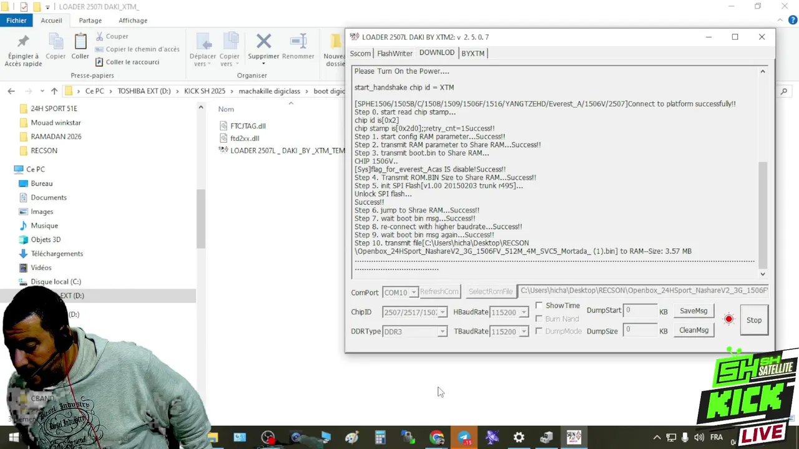Click the Copier icon in Presse-papiers group

coord(56,42)
